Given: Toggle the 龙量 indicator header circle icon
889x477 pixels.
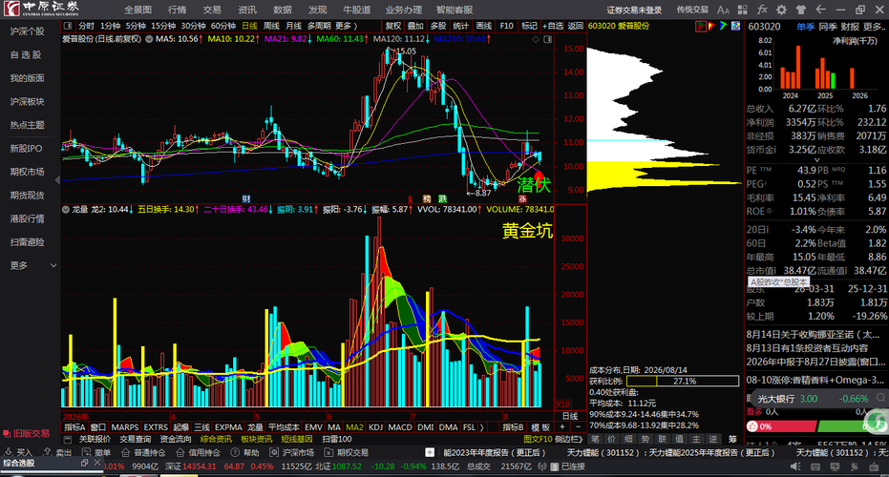Looking at the screenshot, I should (x=66, y=209).
